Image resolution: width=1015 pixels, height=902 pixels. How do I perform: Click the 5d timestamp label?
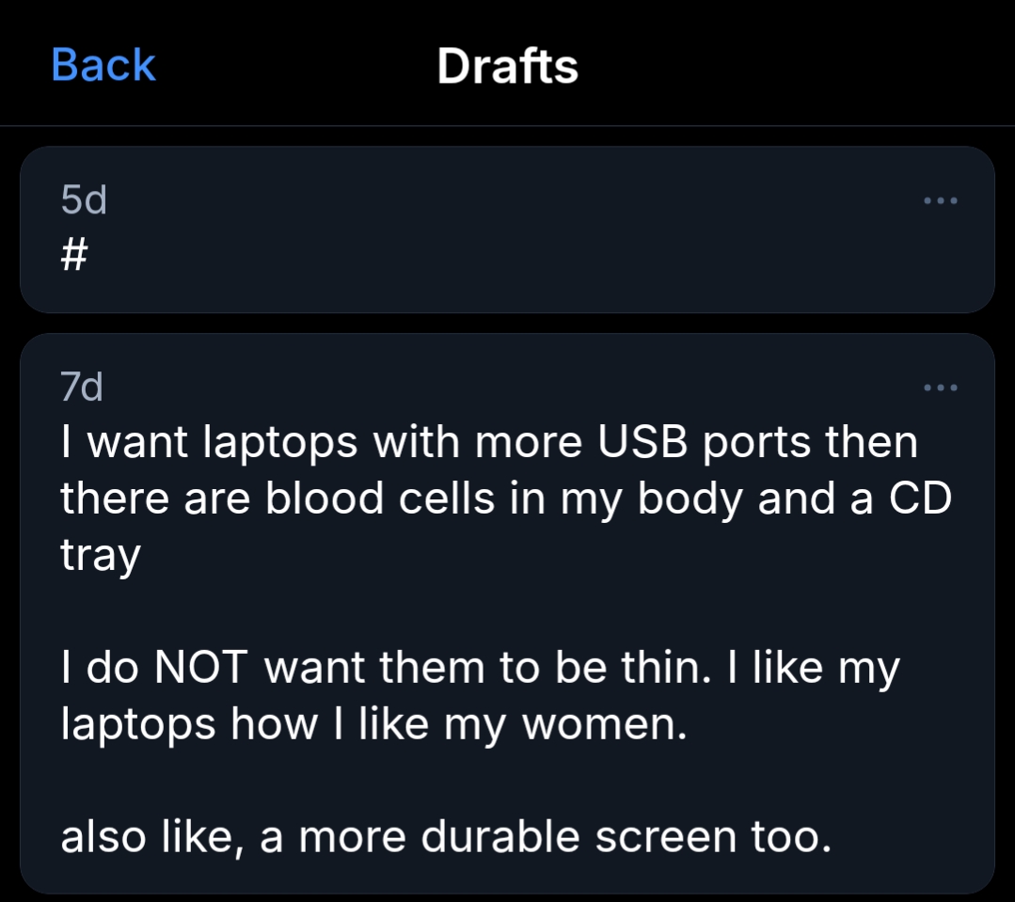click(x=83, y=201)
